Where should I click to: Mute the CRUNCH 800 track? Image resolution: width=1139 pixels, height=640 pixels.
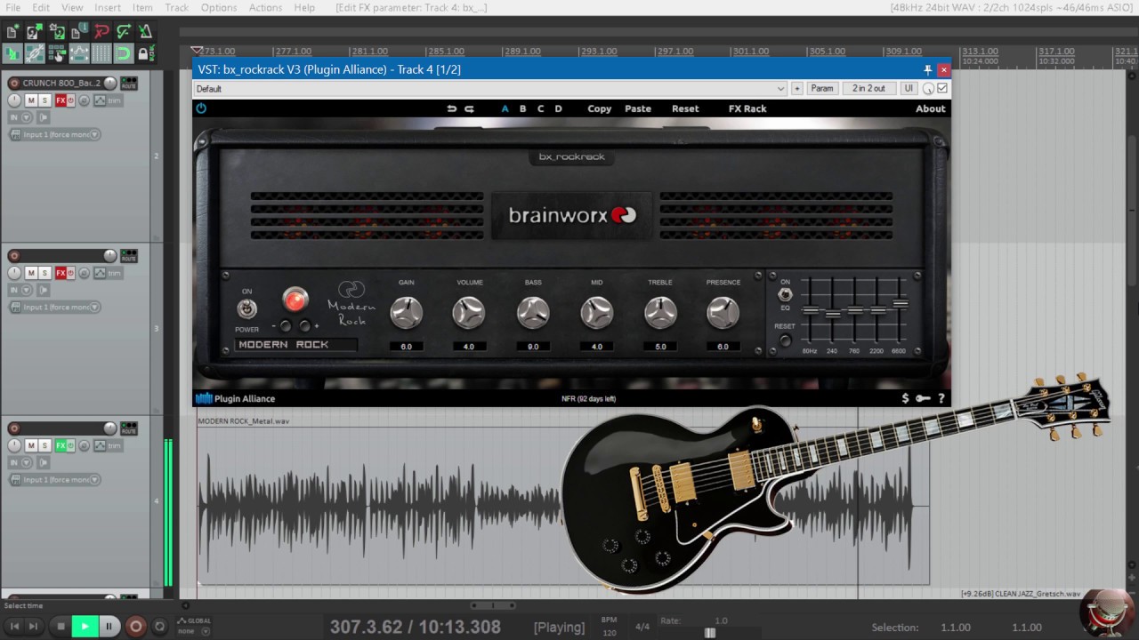point(31,100)
